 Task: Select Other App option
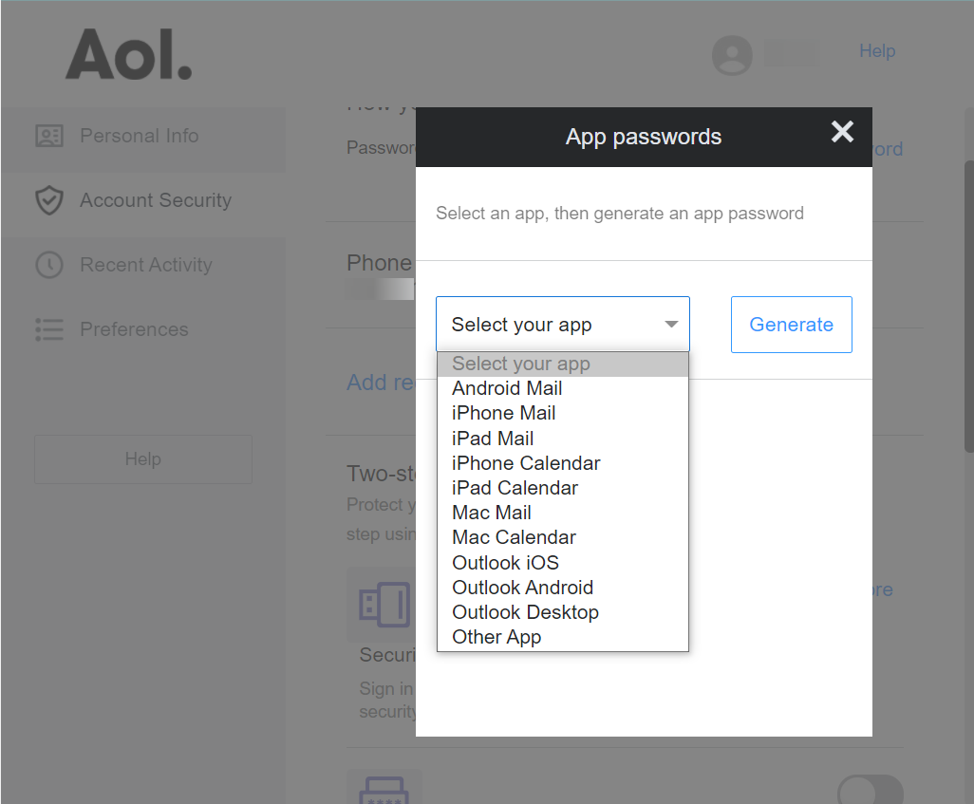496,637
